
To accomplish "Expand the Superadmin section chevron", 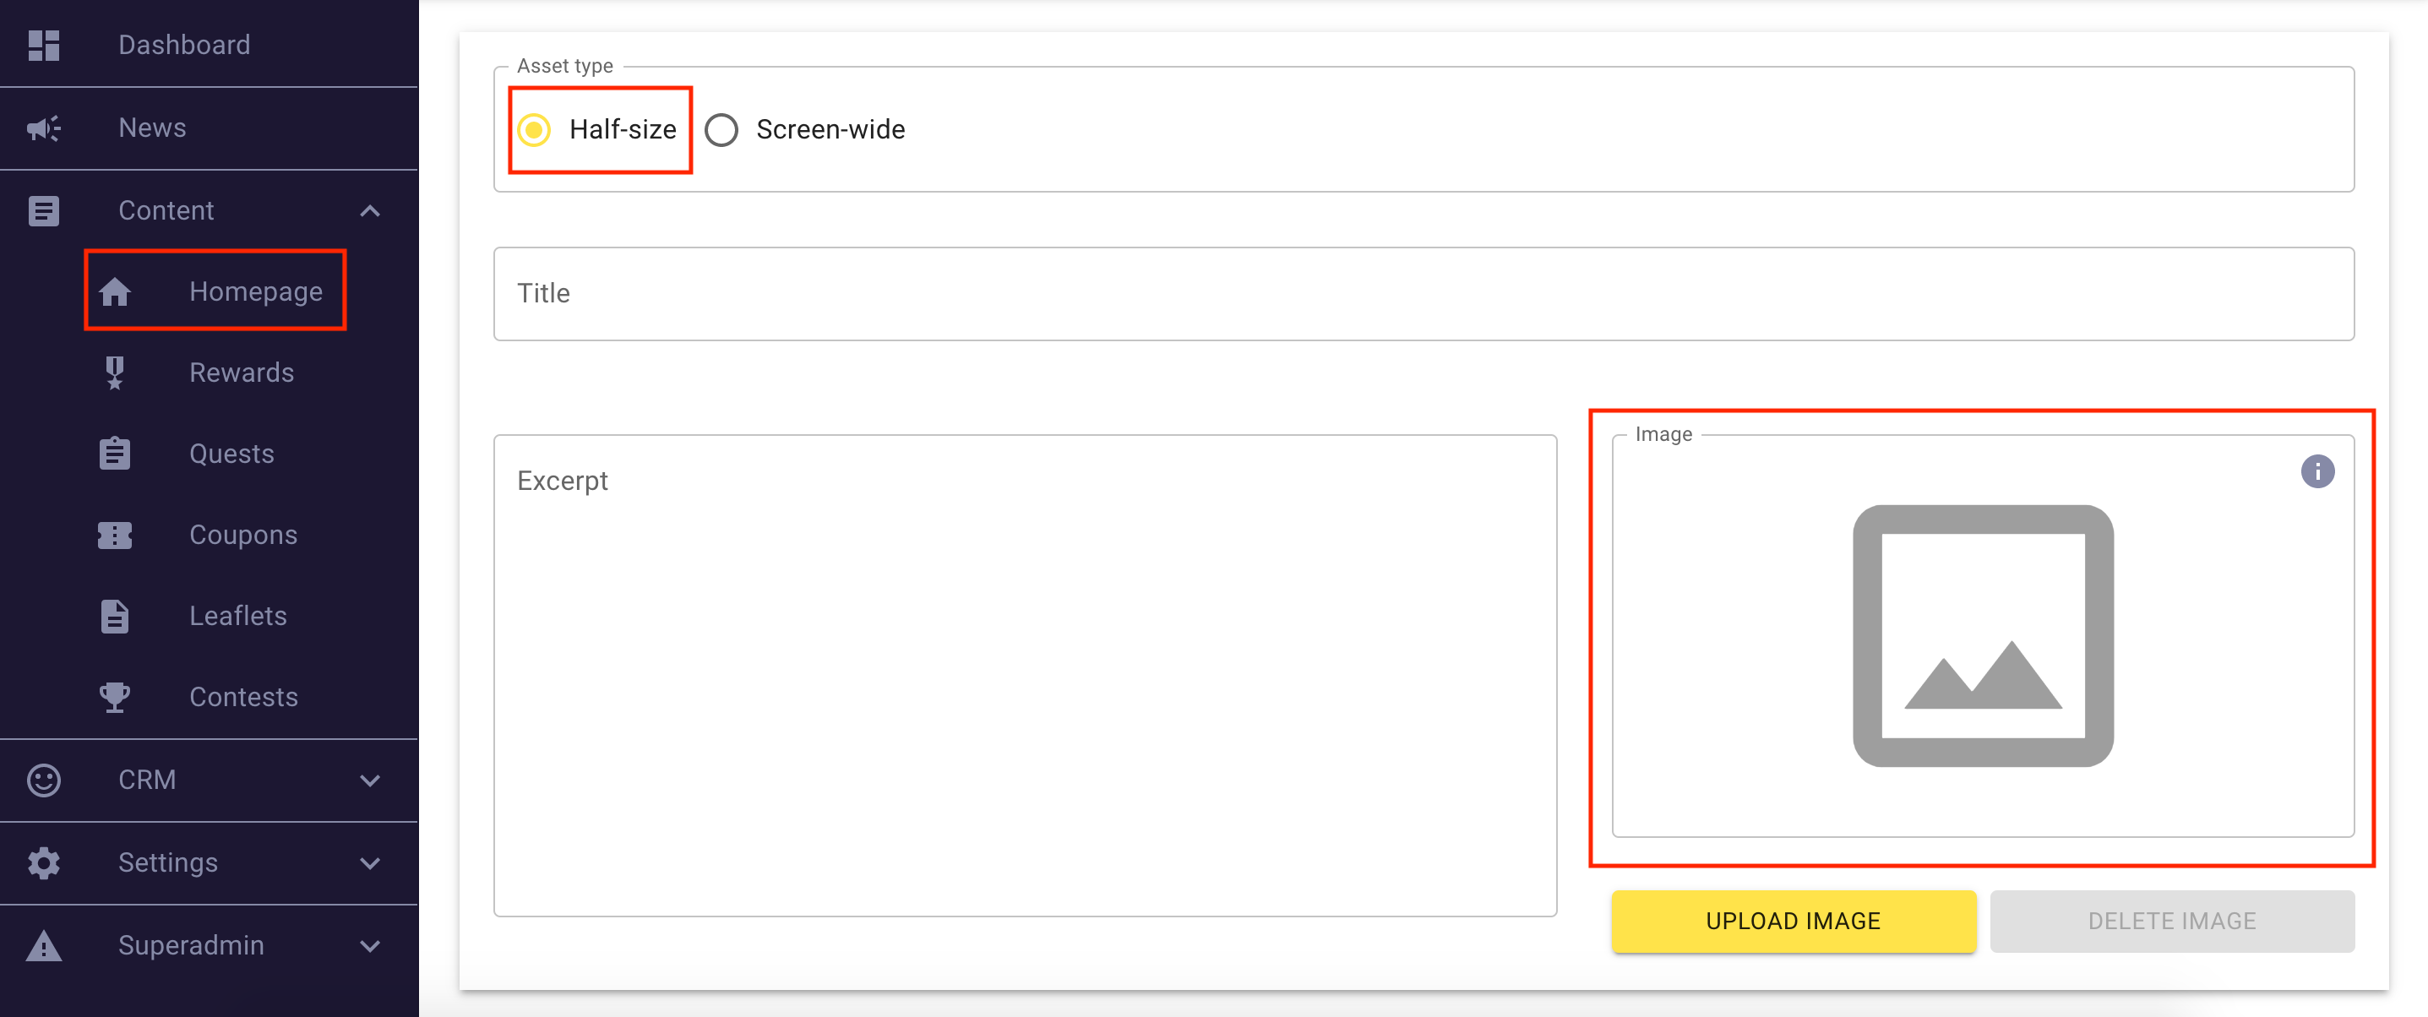I will (x=370, y=944).
